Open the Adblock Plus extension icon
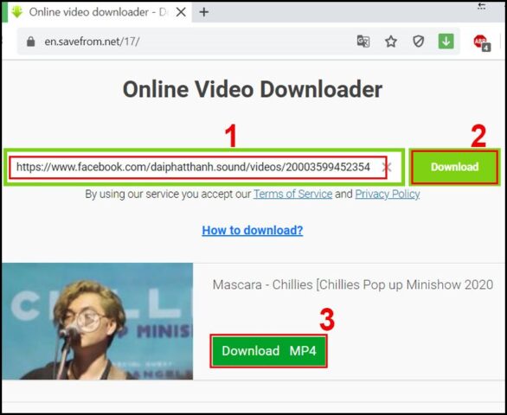This screenshot has width=507, height=415. click(x=482, y=42)
